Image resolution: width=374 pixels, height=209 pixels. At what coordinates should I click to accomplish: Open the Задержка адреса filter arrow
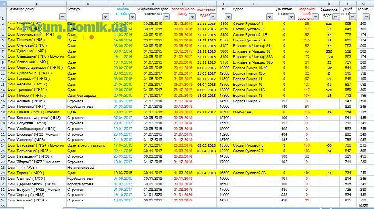click(x=336, y=17)
